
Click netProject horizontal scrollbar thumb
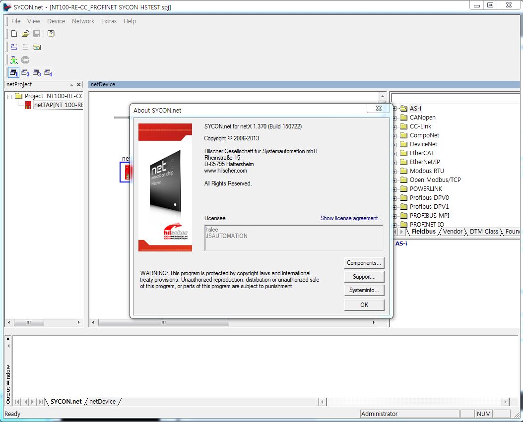[29, 323]
